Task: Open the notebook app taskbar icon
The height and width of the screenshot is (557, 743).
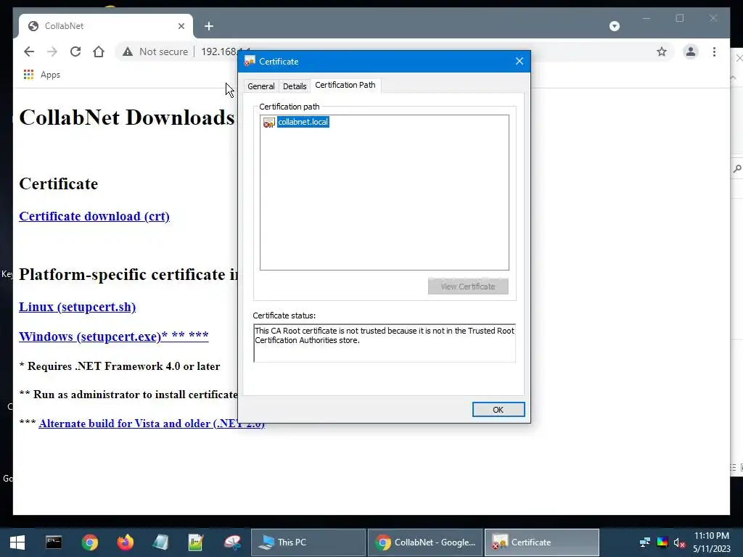Action: click(160, 542)
